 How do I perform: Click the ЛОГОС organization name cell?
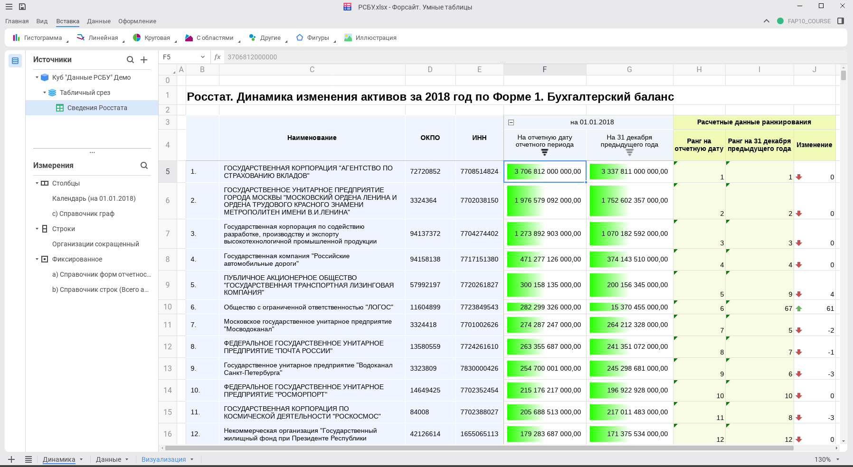point(312,307)
